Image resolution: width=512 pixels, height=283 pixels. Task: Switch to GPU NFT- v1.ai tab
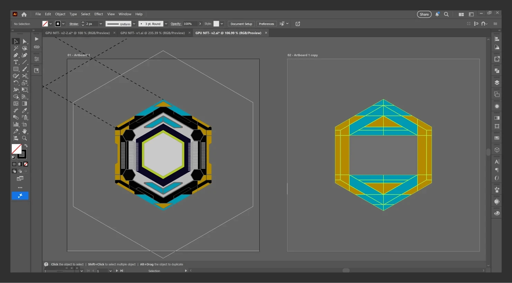click(x=152, y=33)
